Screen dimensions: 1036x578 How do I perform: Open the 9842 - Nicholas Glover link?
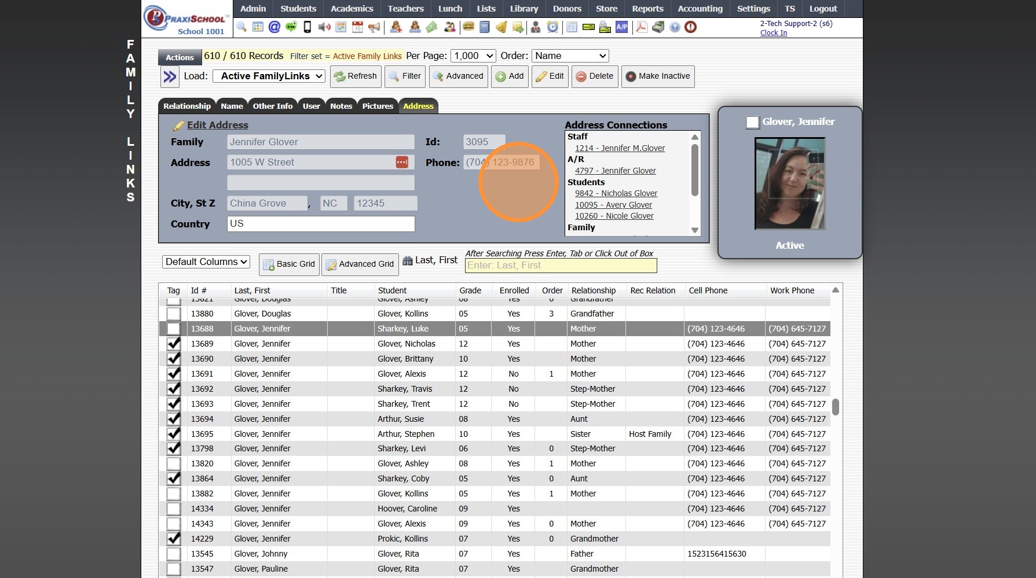(x=616, y=193)
